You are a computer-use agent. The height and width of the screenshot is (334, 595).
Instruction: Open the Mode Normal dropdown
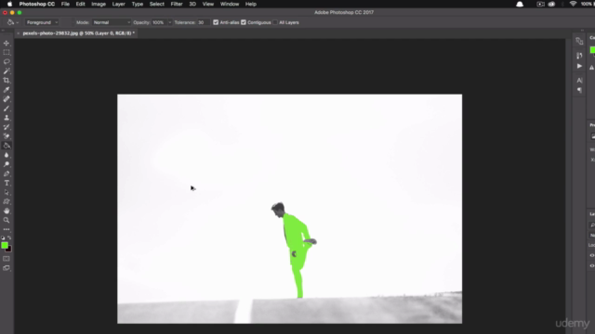click(x=112, y=22)
